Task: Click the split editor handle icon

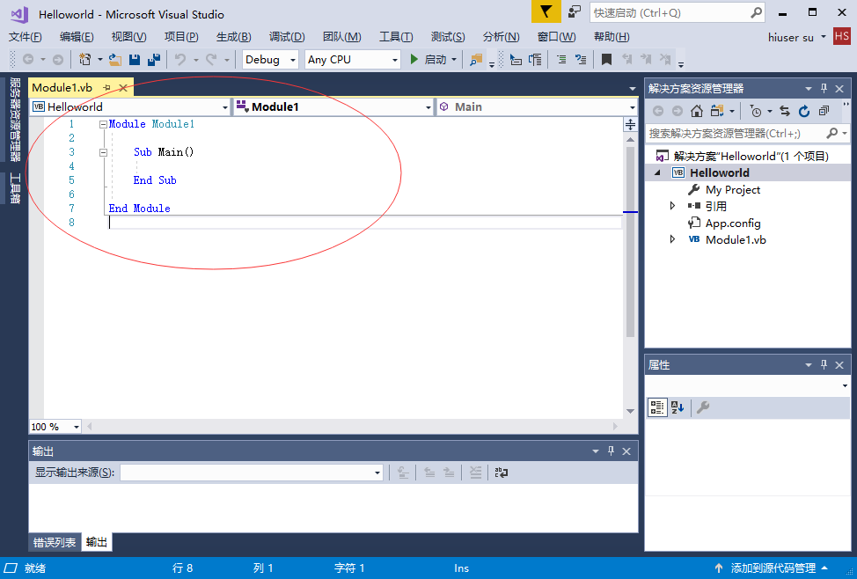Action: tap(630, 125)
